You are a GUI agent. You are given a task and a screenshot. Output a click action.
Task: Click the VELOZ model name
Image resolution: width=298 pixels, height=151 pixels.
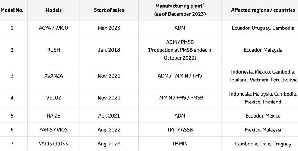click(54, 98)
